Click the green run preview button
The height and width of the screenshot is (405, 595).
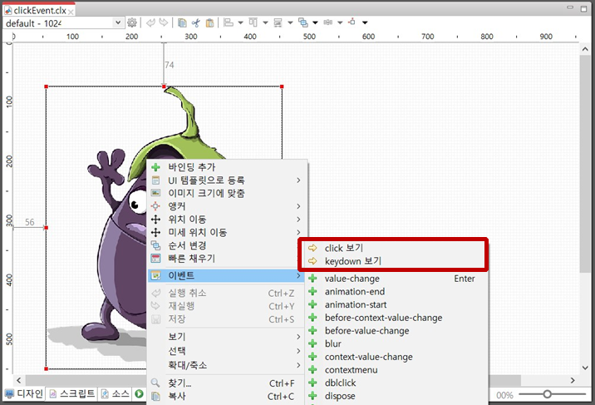pyautogui.click(x=140, y=393)
